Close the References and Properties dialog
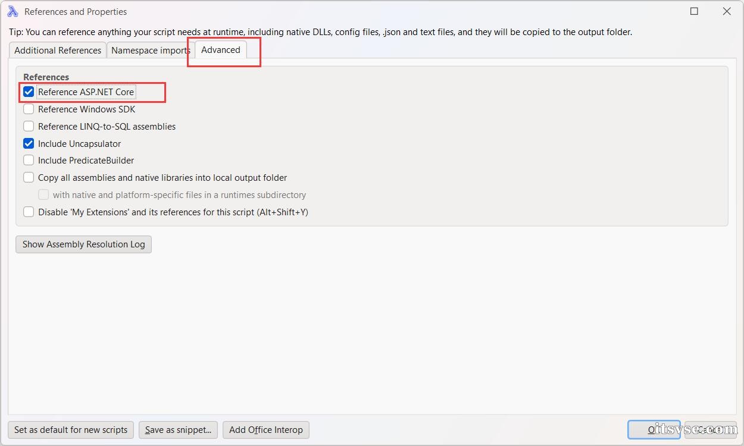Image resolution: width=744 pixels, height=446 pixels. coord(727,11)
